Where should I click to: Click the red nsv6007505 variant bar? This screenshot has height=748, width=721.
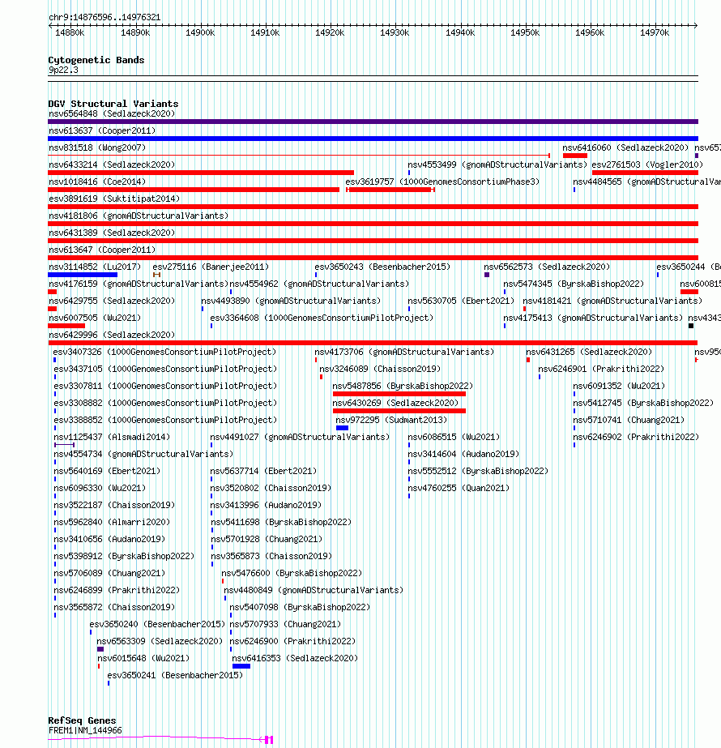pyautogui.click(x=66, y=326)
